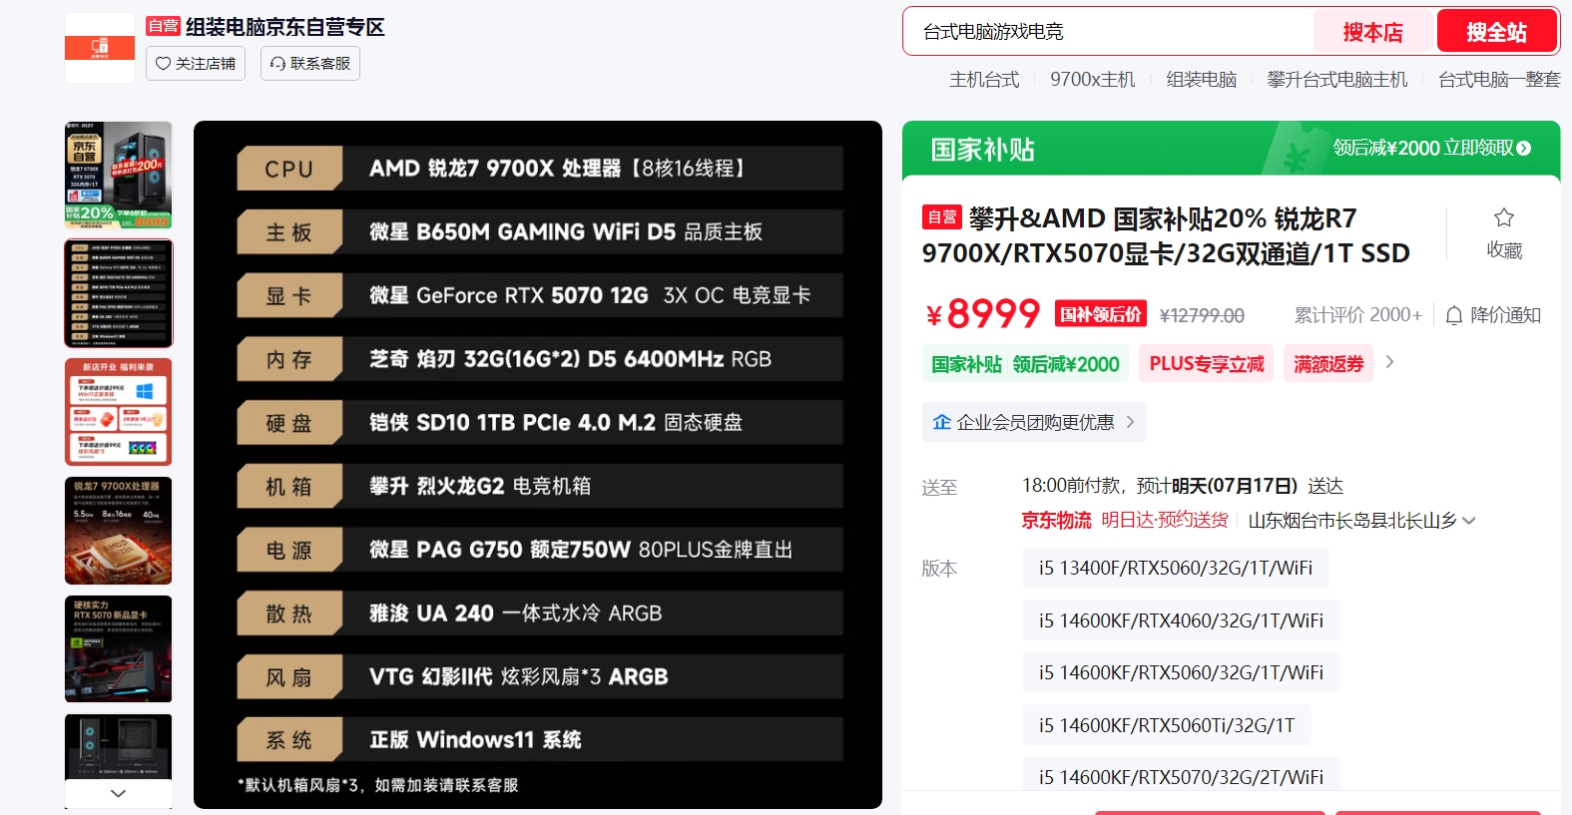Click the 收藏 star icon
This screenshot has height=815, width=1572.
pyautogui.click(x=1504, y=217)
